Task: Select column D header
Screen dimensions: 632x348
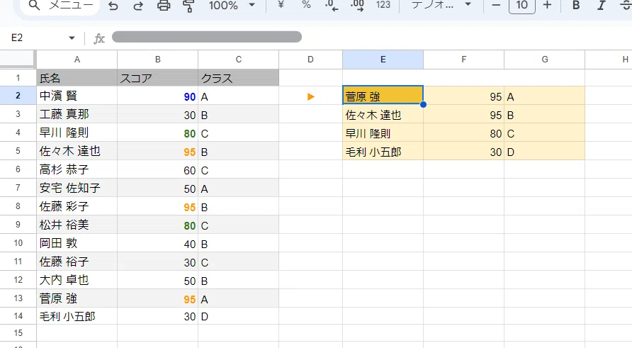Action: click(x=310, y=60)
